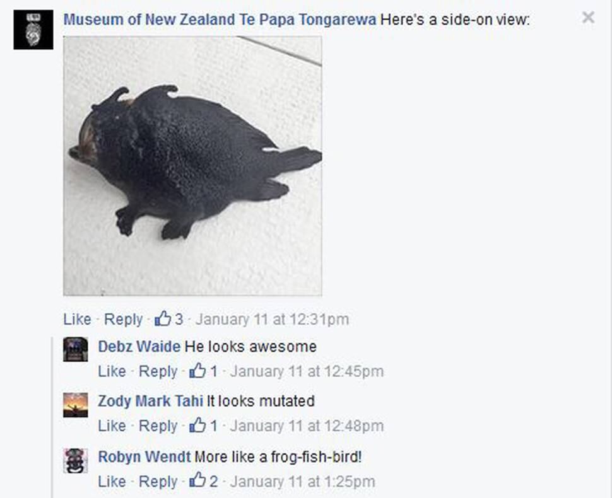
Task: Like the 'He looks awesome' comment
Action: (x=112, y=371)
